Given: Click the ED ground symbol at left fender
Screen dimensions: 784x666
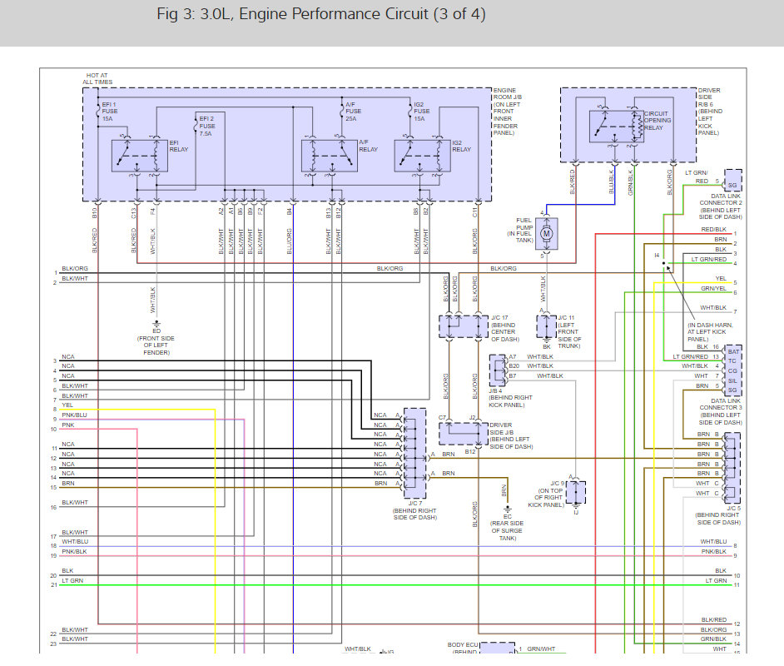Looking at the screenshot, I should coord(156,325).
